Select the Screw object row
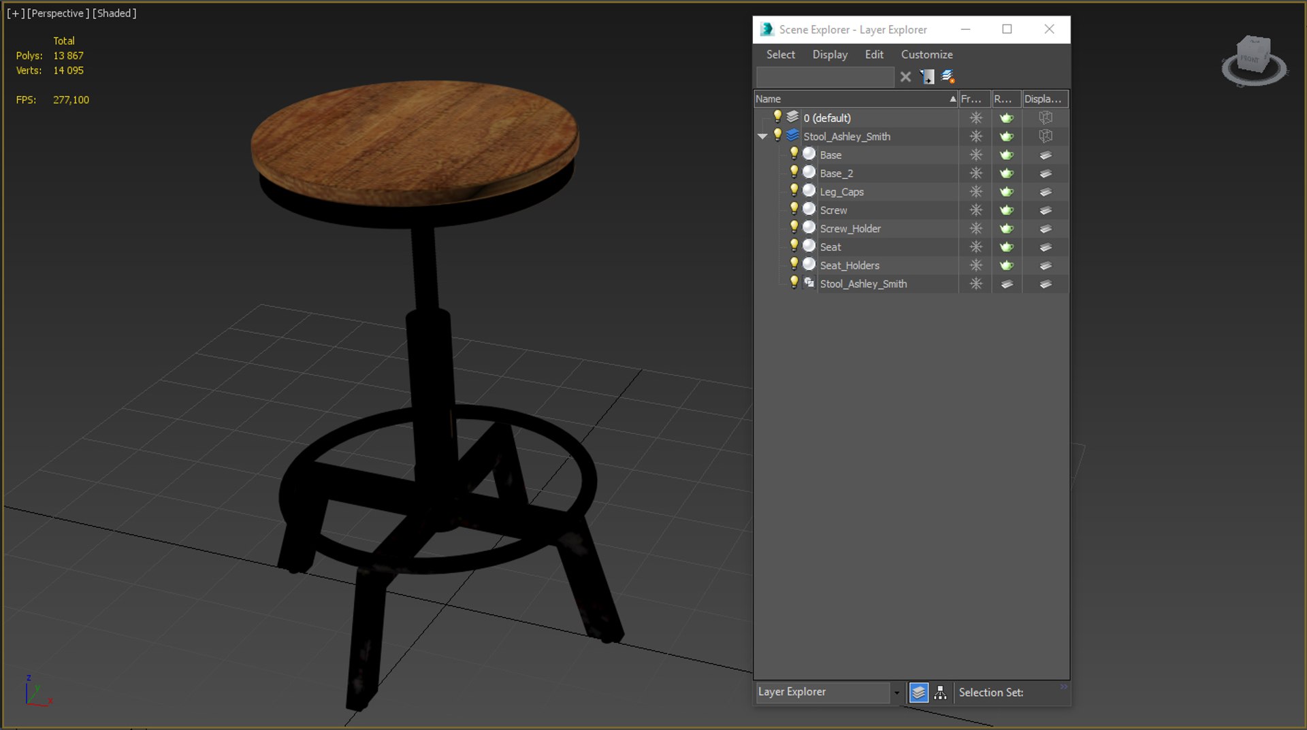The image size is (1307, 730). (911, 210)
